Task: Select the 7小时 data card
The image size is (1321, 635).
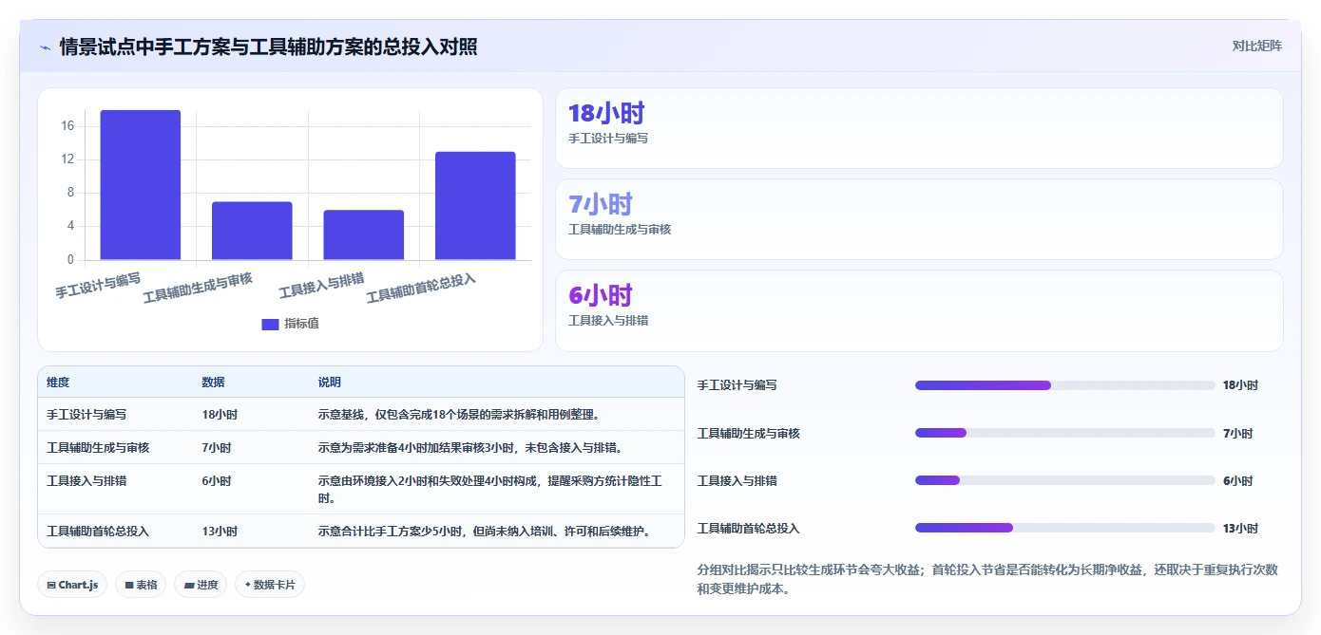Action: coord(919,219)
